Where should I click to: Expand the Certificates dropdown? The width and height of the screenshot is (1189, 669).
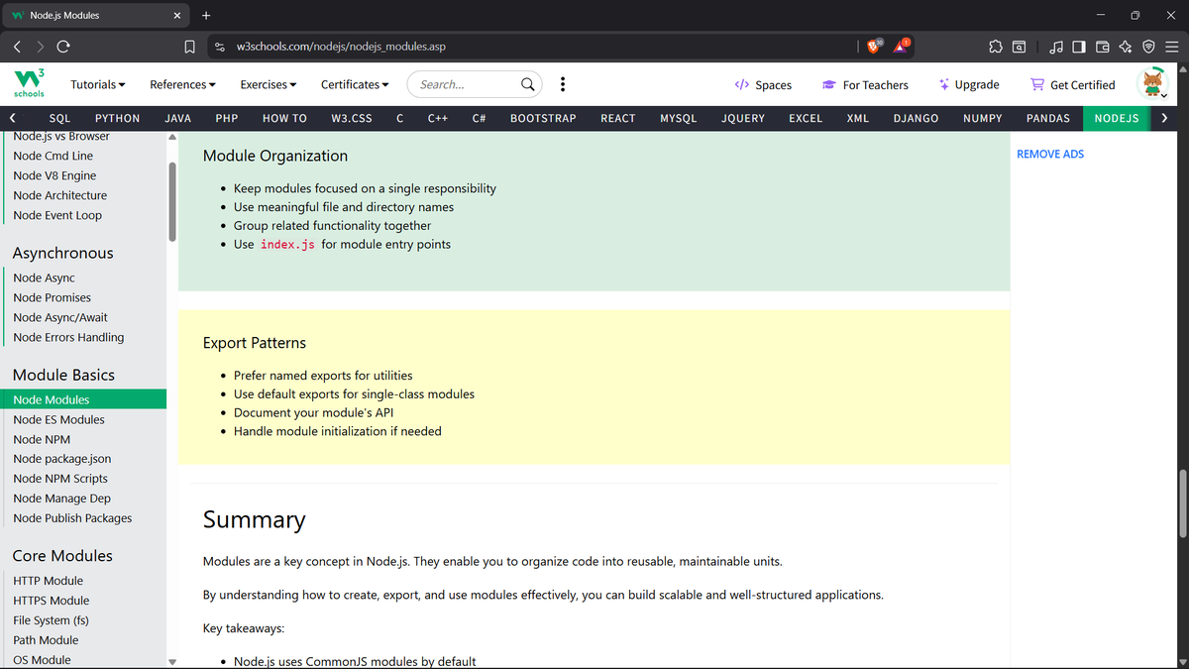(355, 84)
